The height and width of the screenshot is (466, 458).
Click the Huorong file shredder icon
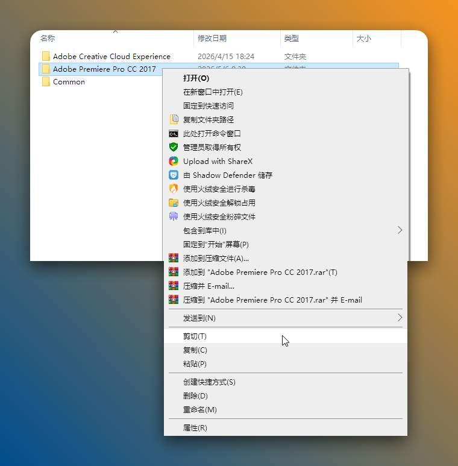click(174, 216)
